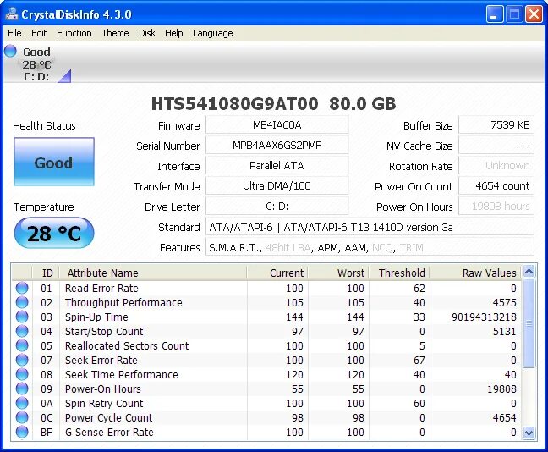548x452 pixels.
Task: Click the Power On Count 4654 count field
Action: click(x=496, y=185)
